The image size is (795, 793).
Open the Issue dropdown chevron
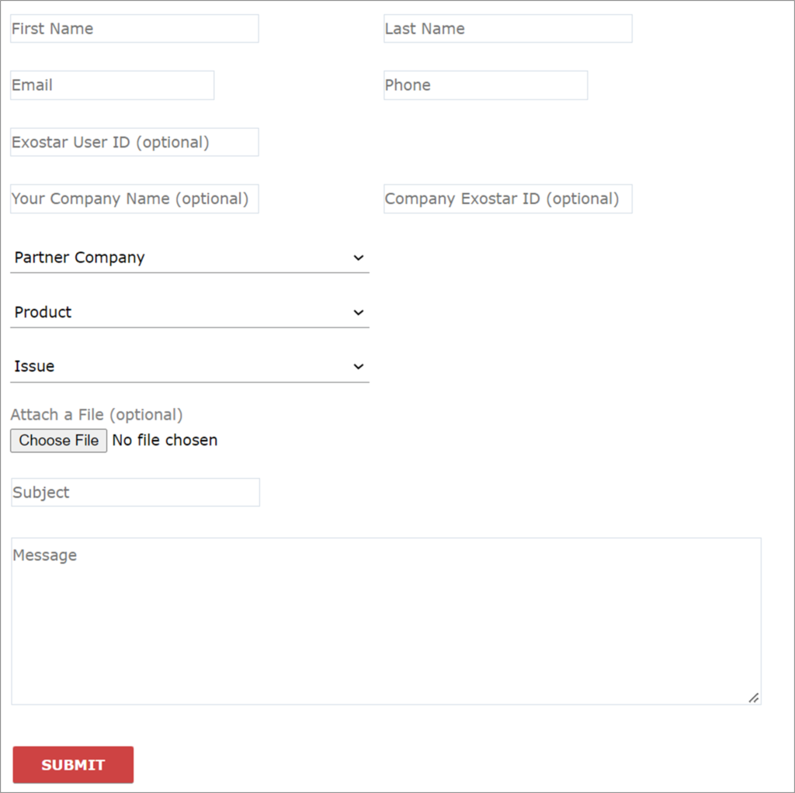(358, 365)
